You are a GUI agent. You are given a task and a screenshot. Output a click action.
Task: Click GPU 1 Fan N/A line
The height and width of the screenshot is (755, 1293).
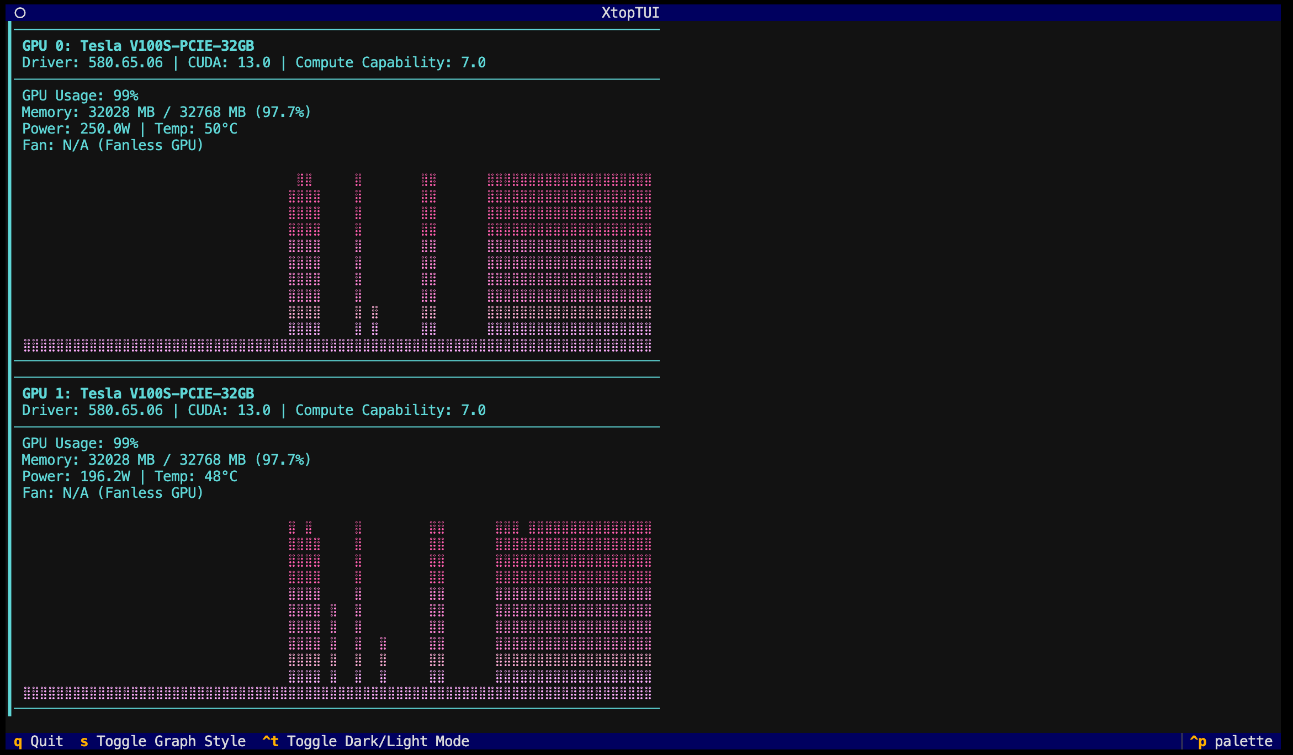113,493
